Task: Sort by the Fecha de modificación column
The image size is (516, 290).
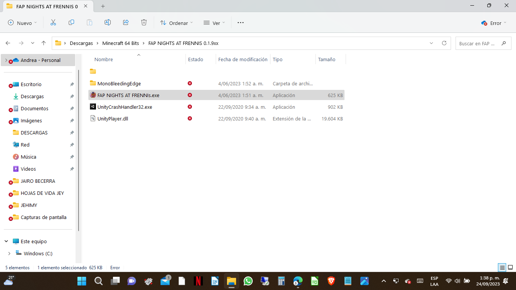Action: (x=243, y=59)
